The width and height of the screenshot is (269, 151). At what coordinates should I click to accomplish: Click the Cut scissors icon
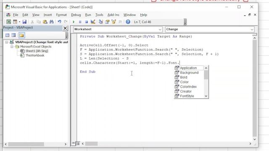(32, 22)
